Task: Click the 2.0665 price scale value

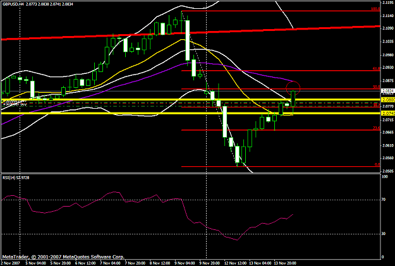Action: (x=387, y=133)
